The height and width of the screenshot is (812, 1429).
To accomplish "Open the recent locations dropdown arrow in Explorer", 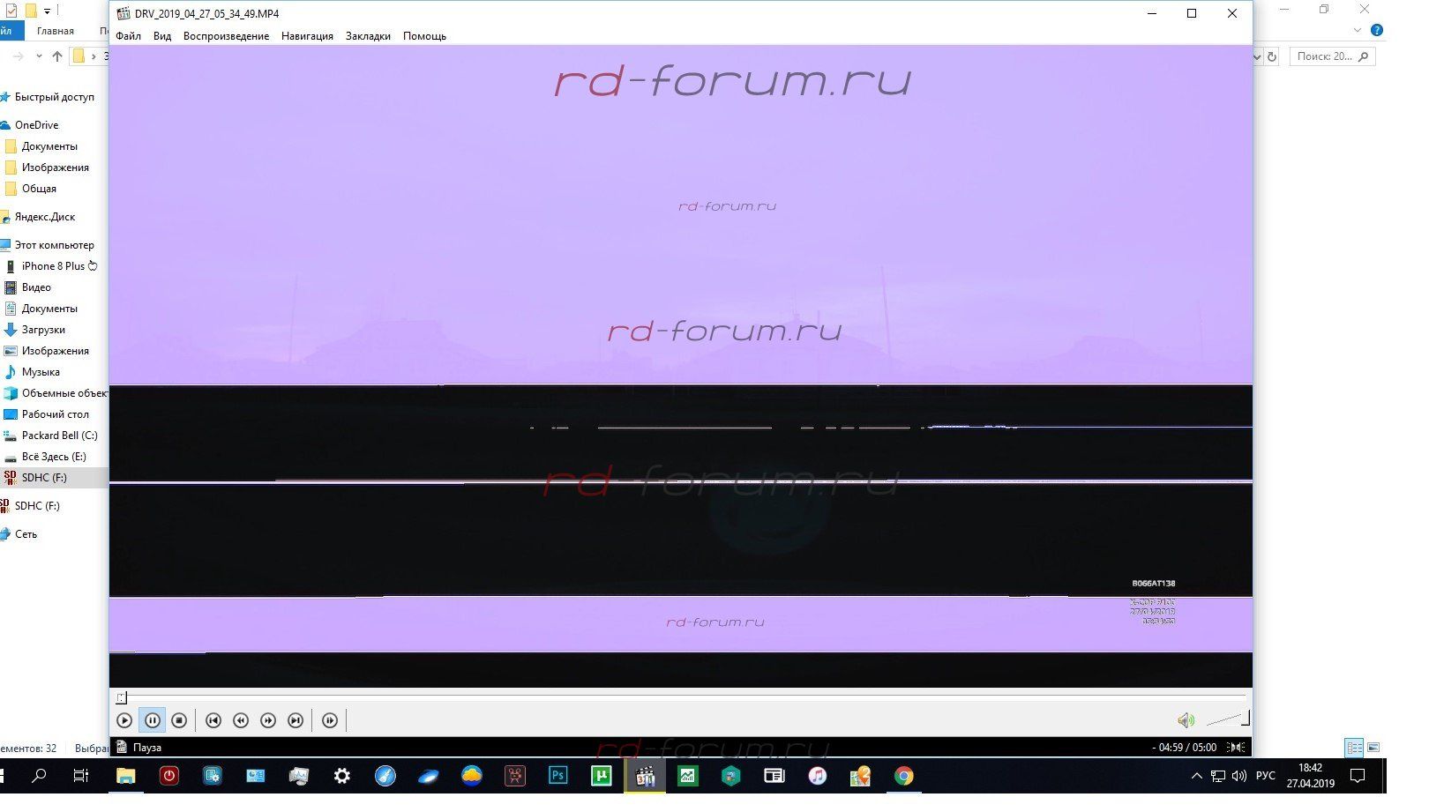I will point(39,56).
